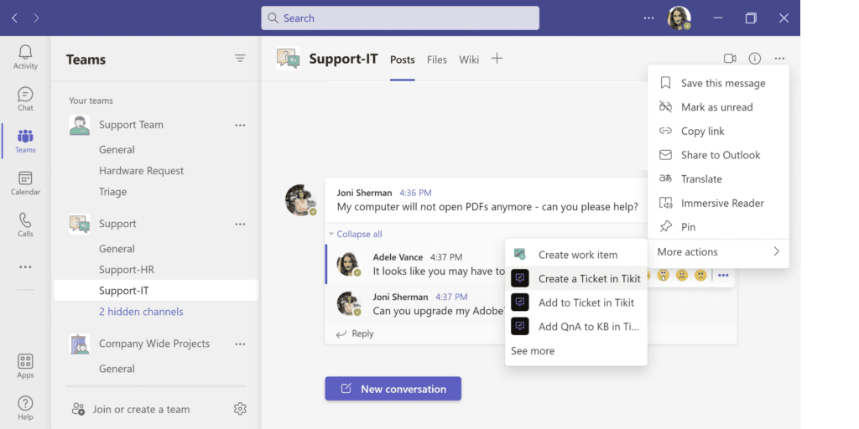Switch to the Files tab

436,59
